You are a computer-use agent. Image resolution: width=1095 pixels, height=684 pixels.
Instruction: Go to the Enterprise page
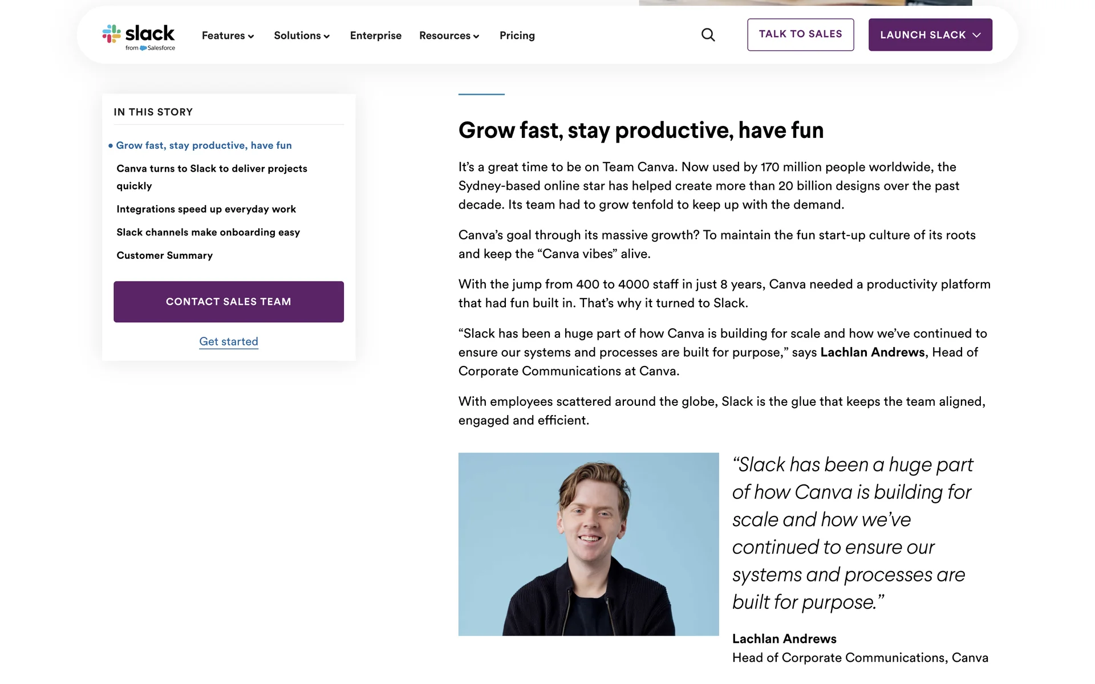(x=375, y=35)
